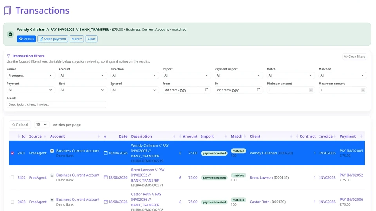Tick the checkbox for transaction 2403
The height and width of the screenshot is (211, 376).
pyautogui.click(x=13, y=202)
